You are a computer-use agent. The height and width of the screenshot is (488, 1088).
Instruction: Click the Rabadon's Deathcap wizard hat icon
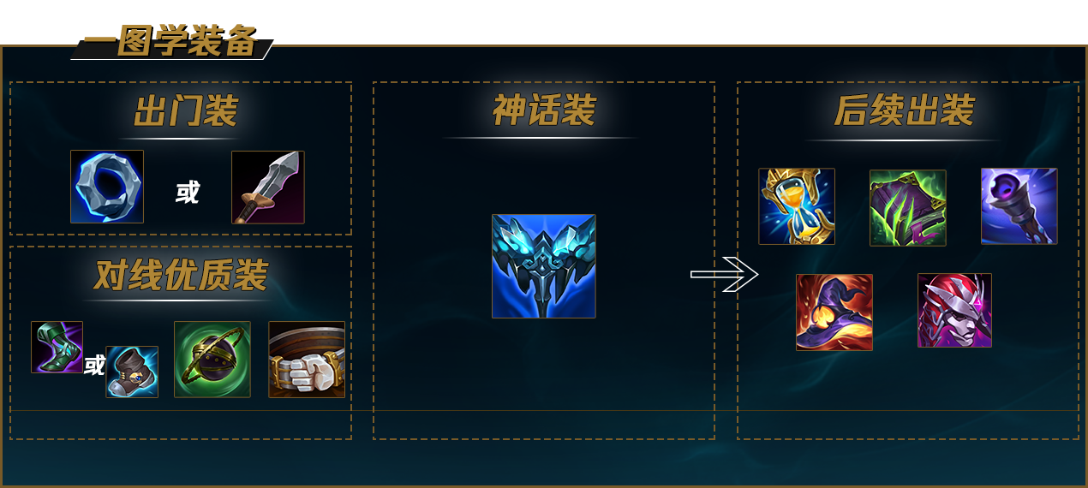coord(834,312)
